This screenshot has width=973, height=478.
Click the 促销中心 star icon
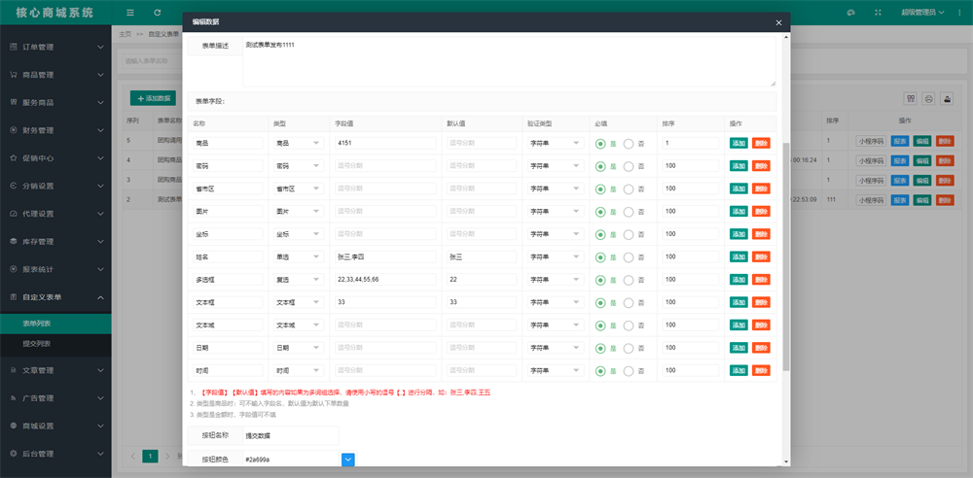pyautogui.click(x=13, y=158)
